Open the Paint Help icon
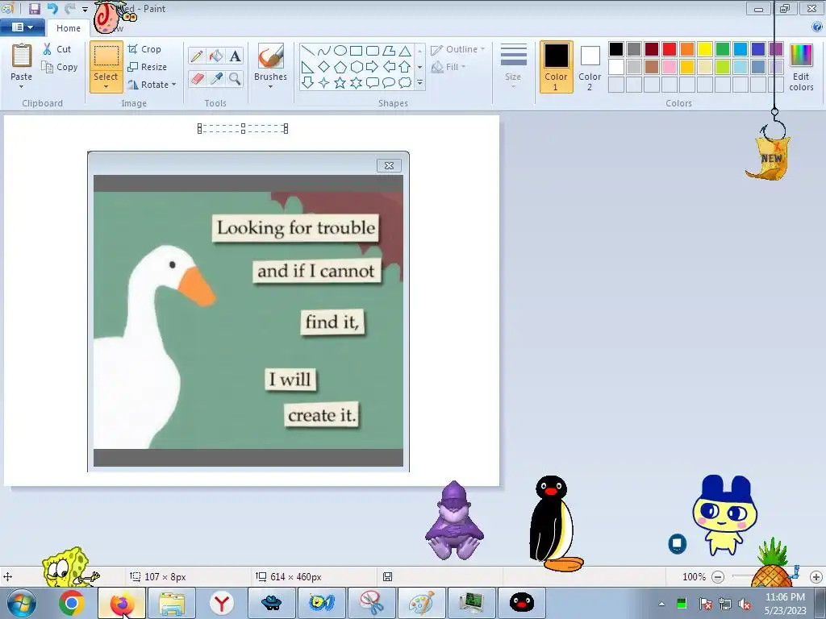Image resolution: width=826 pixels, height=619 pixels. tap(817, 27)
